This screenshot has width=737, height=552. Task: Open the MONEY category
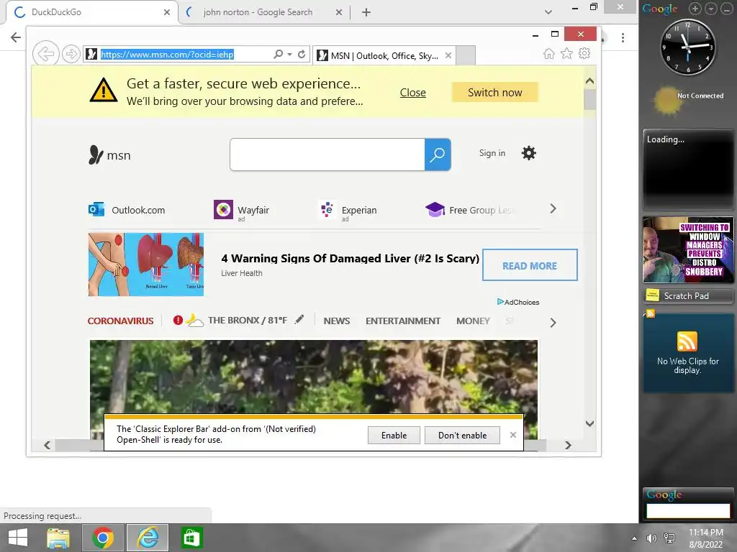[x=473, y=321]
